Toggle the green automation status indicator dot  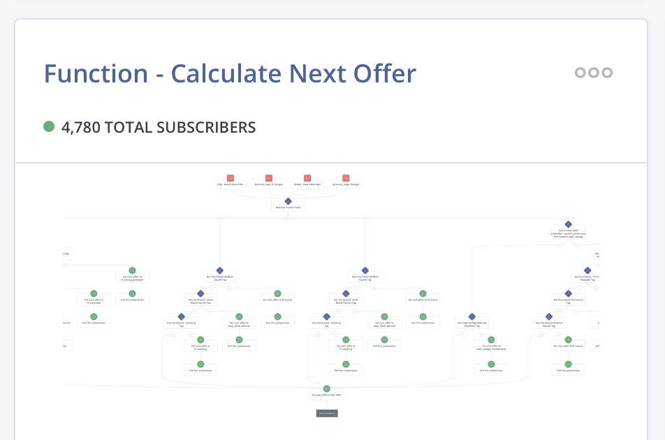(x=49, y=127)
